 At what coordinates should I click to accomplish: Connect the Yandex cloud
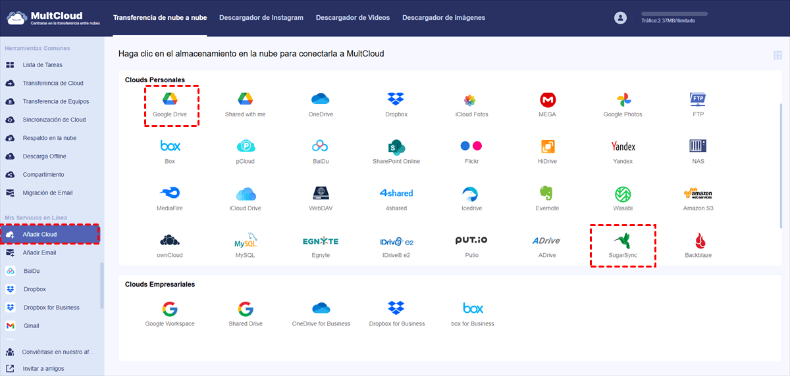pyautogui.click(x=623, y=152)
